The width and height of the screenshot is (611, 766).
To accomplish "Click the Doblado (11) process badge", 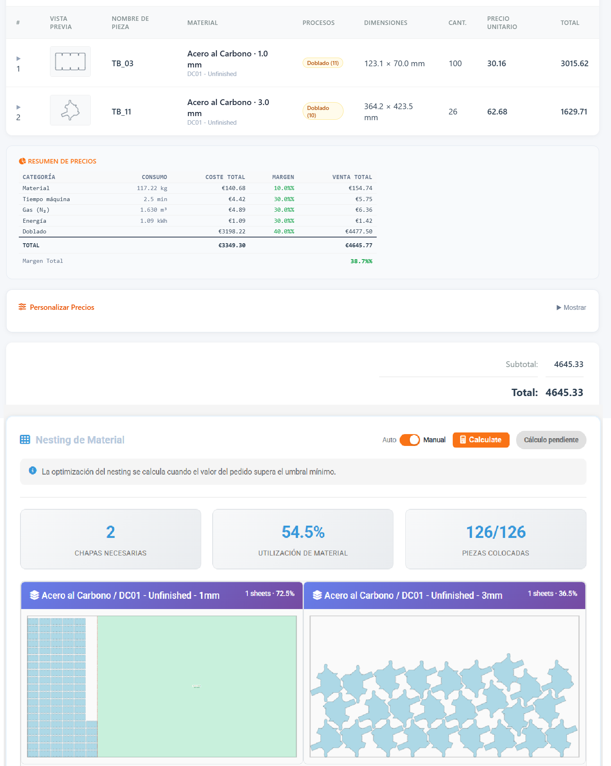I will click(323, 63).
